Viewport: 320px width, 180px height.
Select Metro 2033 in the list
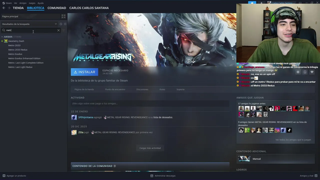14,45
